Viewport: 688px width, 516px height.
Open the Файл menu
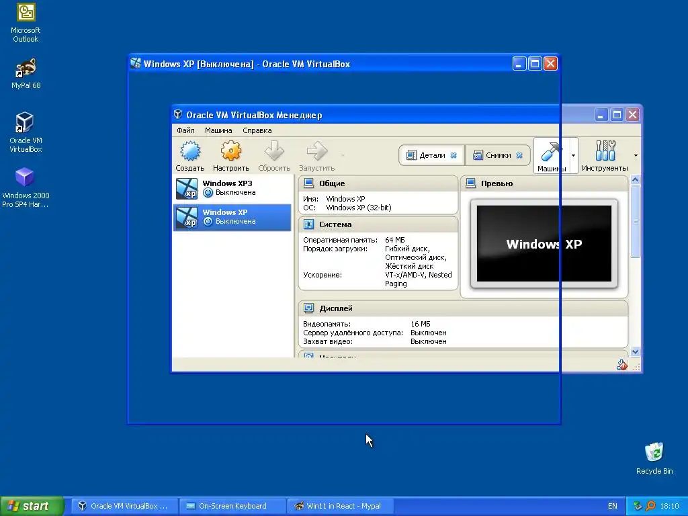tap(185, 130)
